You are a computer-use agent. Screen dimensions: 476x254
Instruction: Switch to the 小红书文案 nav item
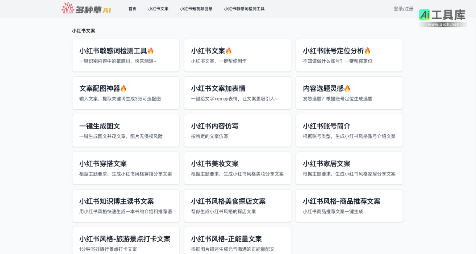tap(158, 9)
